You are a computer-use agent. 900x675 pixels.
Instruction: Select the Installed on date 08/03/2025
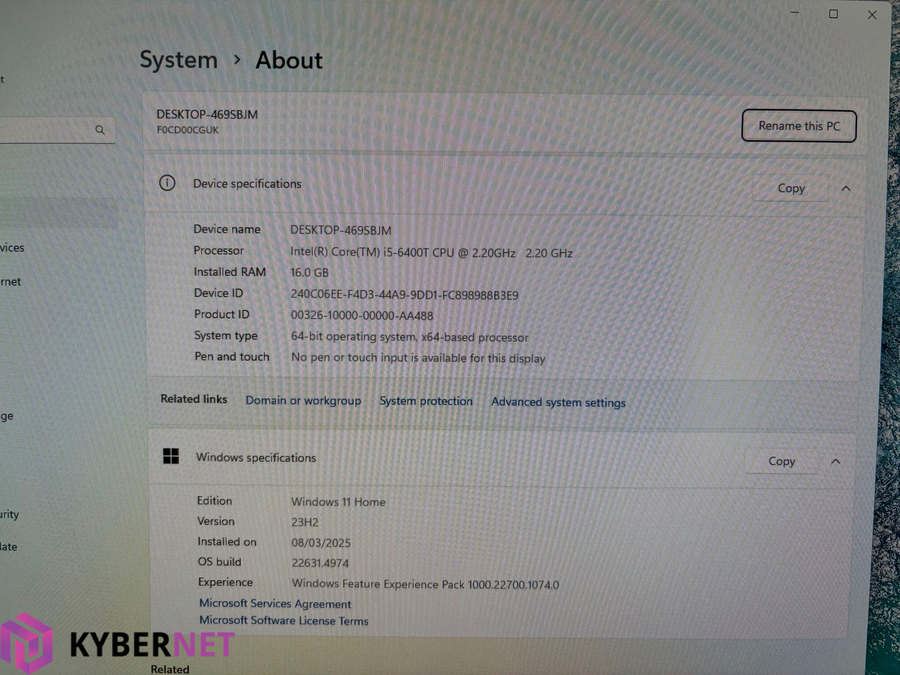321,543
